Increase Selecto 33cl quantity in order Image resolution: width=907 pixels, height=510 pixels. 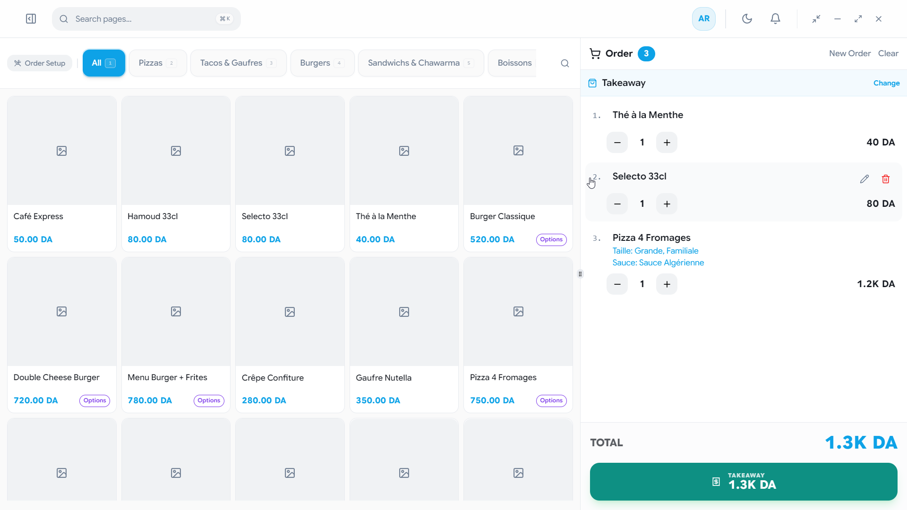click(x=667, y=204)
